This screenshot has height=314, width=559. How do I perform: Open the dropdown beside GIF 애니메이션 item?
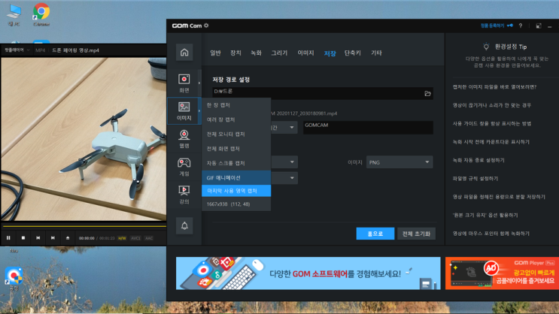[x=284, y=178]
